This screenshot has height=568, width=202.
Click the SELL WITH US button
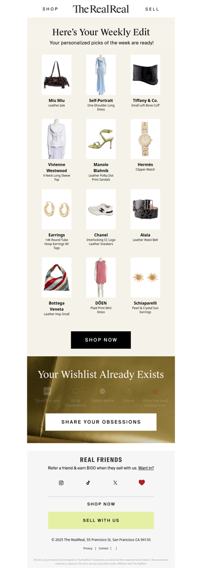coord(101,520)
